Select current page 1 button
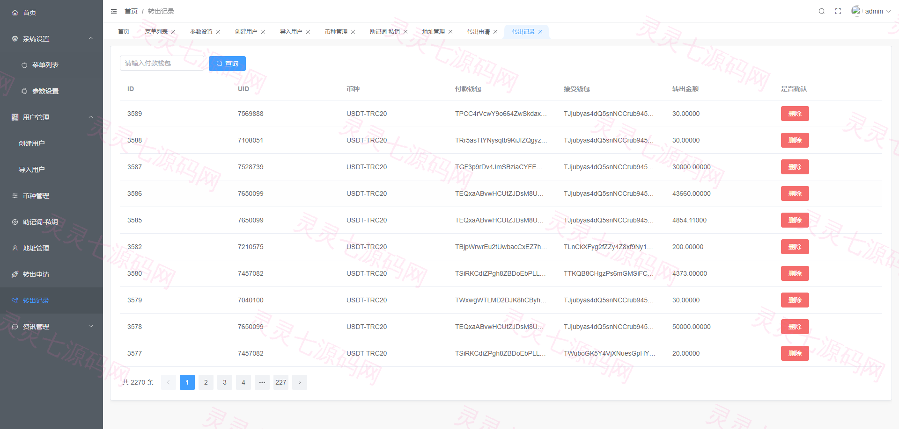899x429 pixels. pyautogui.click(x=187, y=382)
